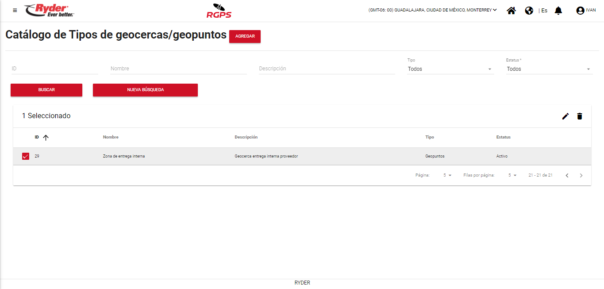Click the home icon in header
The height and width of the screenshot is (289, 604).
click(x=511, y=11)
